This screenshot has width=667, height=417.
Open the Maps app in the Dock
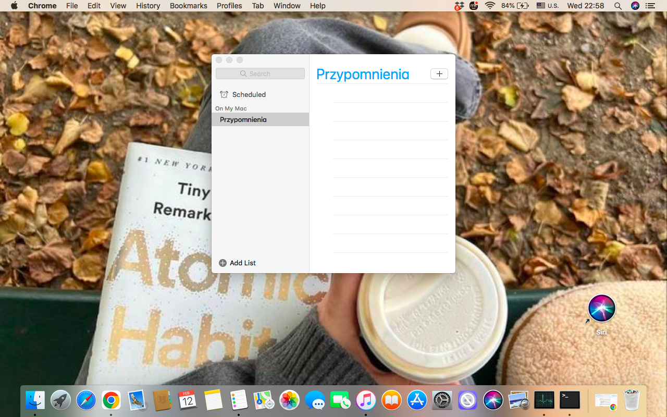tap(264, 400)
